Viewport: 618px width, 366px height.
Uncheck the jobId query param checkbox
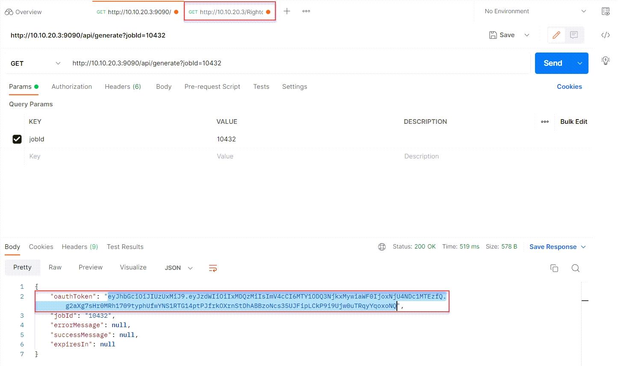click(x=17, y=139)
